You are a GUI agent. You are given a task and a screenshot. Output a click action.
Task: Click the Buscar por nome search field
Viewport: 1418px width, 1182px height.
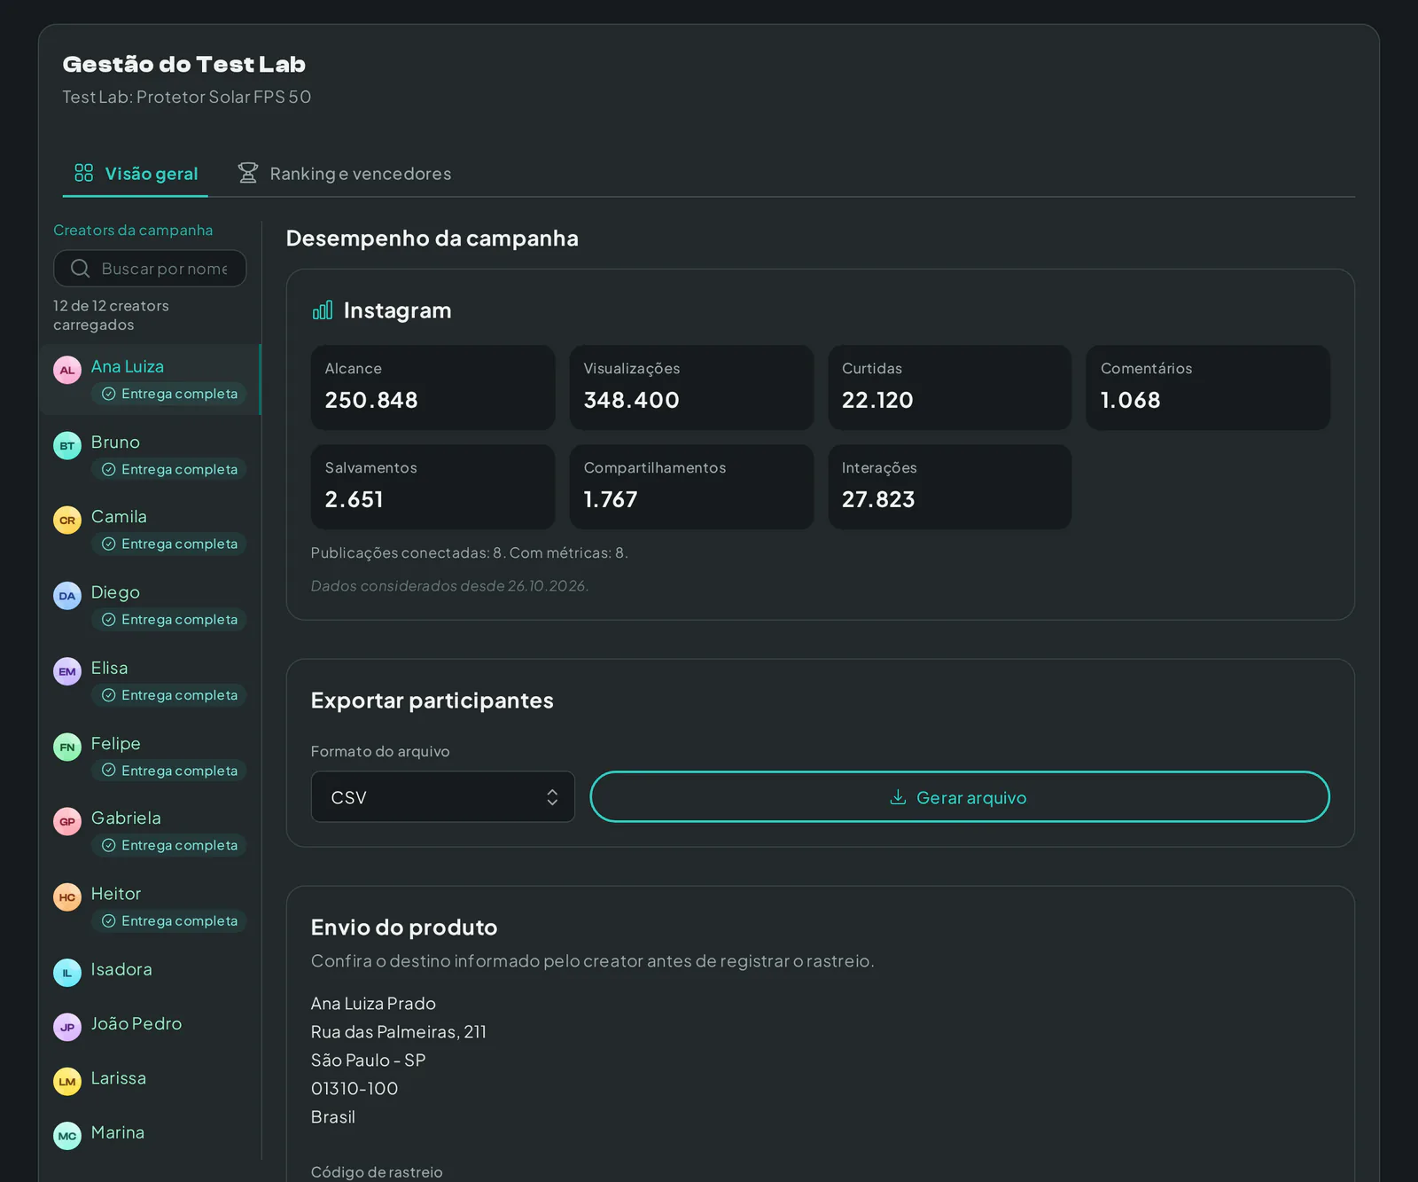click(x=150, y=269)
